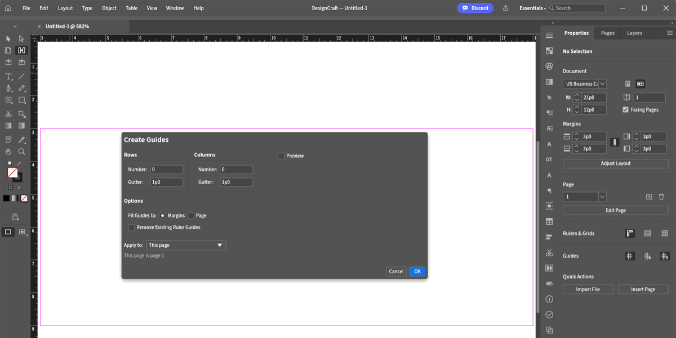
Task: Click the Home icon in title bar
Action: click(8, 8)
